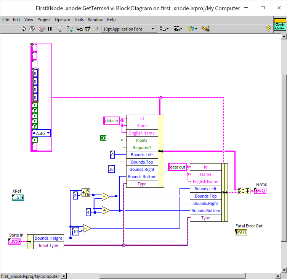Open the 10pt Application Font dropdown

click(129, 29)
